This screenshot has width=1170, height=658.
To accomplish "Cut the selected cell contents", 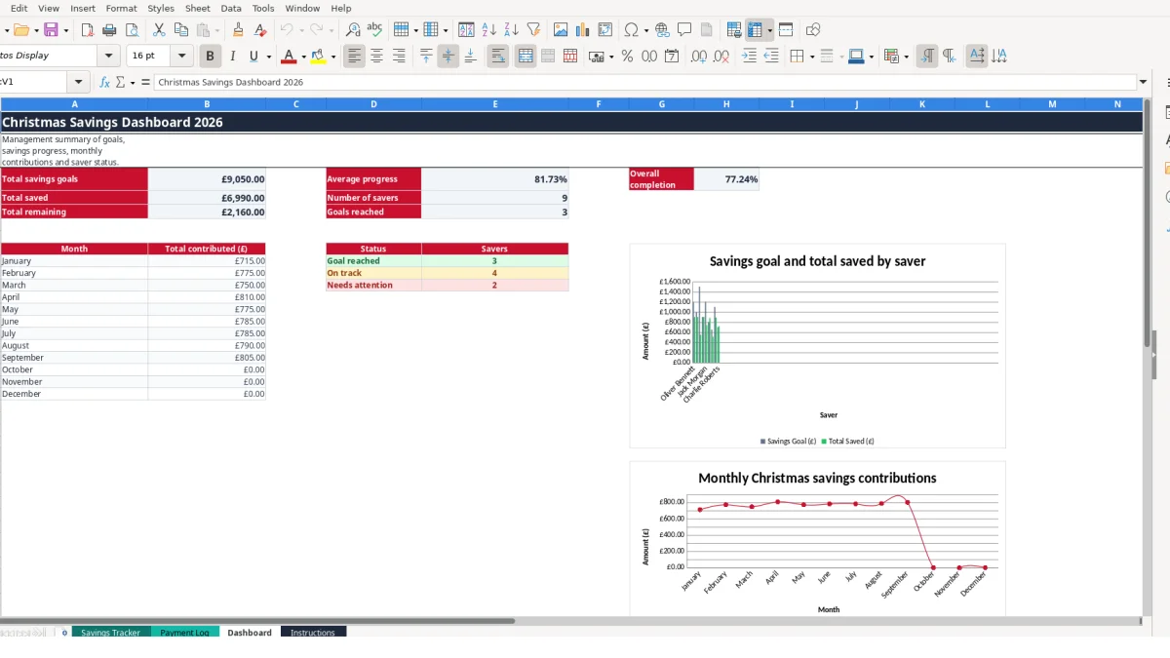I will tap(159, 30).
